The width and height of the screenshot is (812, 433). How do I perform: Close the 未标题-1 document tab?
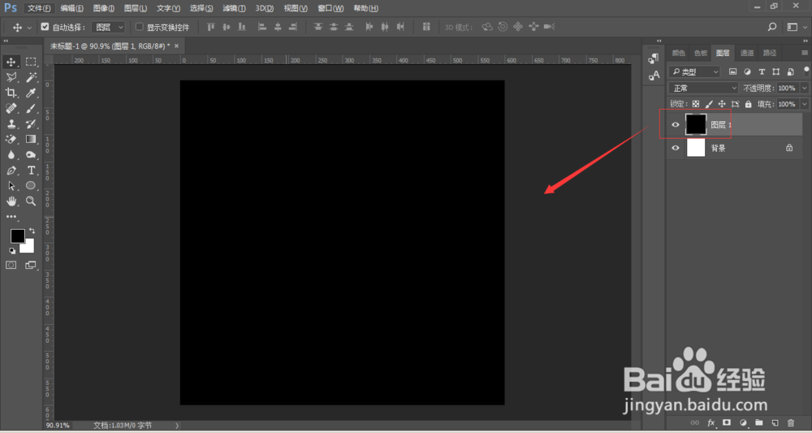pos(176,46)
